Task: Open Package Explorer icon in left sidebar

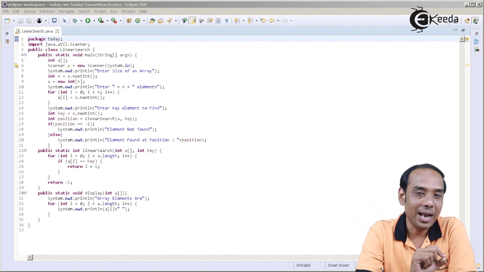Action: click(x=7, y=42)
